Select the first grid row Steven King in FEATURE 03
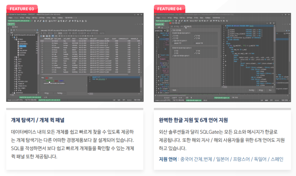The image size is (296, 176). 91,41
